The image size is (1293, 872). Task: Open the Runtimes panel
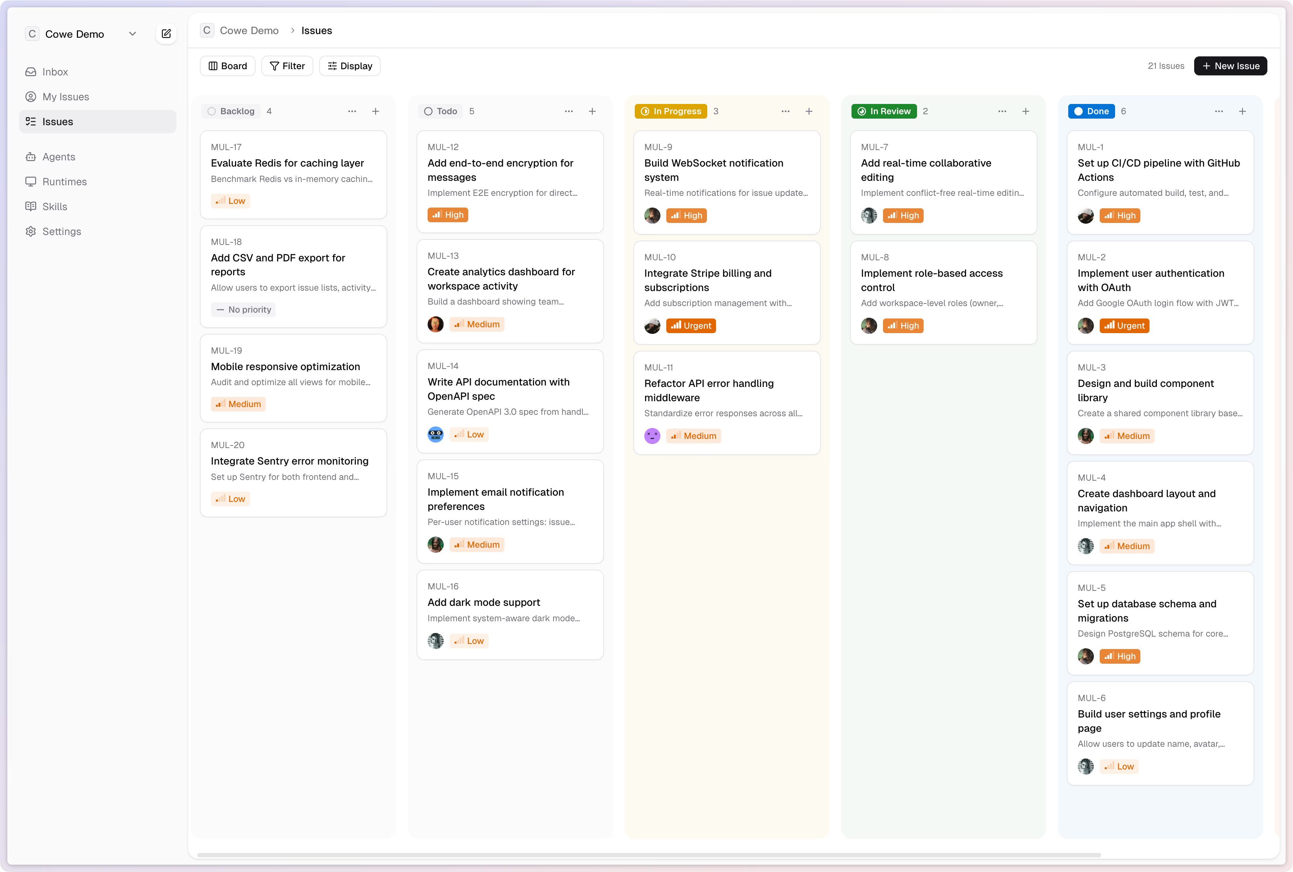tap(64, 181)
